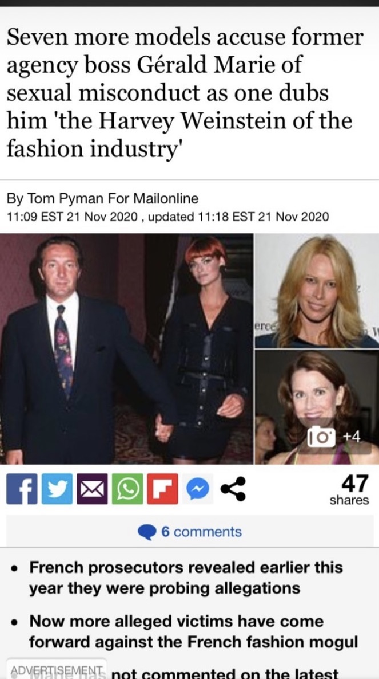Image resolution: width=379 pixels, height=679 pixels.
Task: Share article on Facebook icon
Action: tap(22, 489)
